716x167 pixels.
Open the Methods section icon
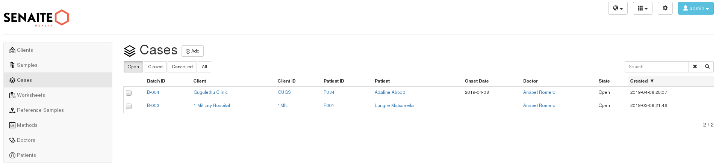click(12, 125)
